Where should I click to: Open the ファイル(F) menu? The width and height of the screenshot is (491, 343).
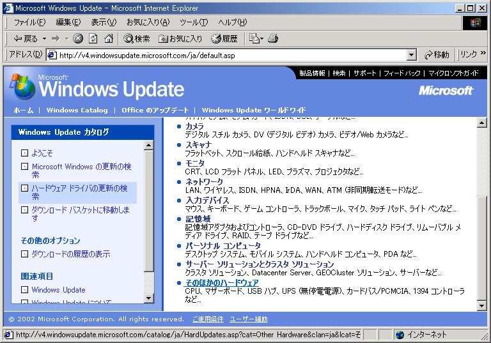point(30,22)
